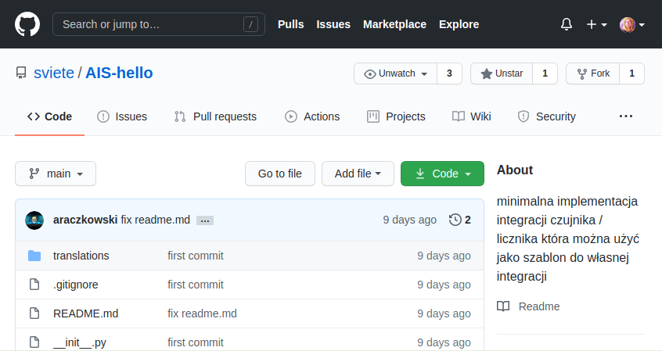Open the GitHub home logo
This screenshot has height=351, width=662.
pos(27,24)
